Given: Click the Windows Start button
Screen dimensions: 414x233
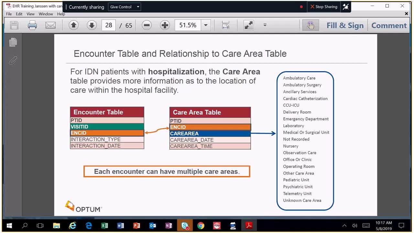Looking at the screenshot, I should click(x=9, y=226).
